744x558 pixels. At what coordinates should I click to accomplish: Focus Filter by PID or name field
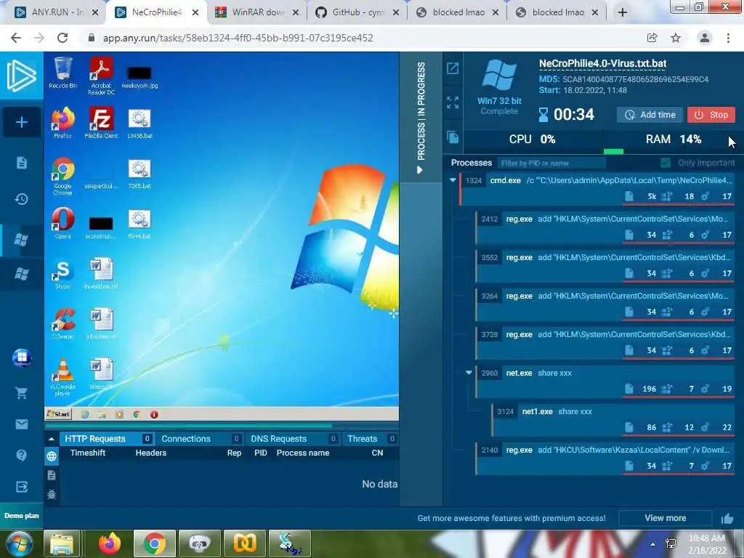click(552, 163)
